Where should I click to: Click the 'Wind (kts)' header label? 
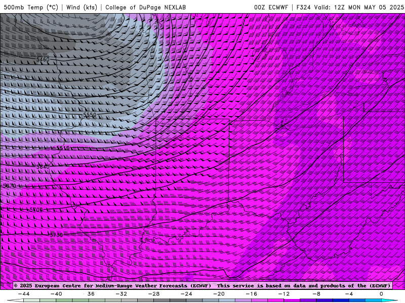coord(82,7)
